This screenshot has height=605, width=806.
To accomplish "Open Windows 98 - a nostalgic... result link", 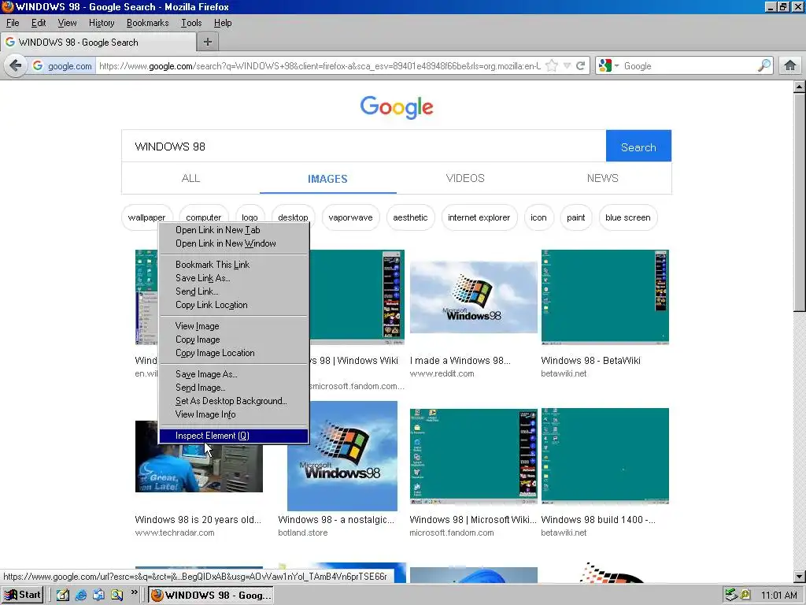I will pyautogui.click(x=336, y=520).
